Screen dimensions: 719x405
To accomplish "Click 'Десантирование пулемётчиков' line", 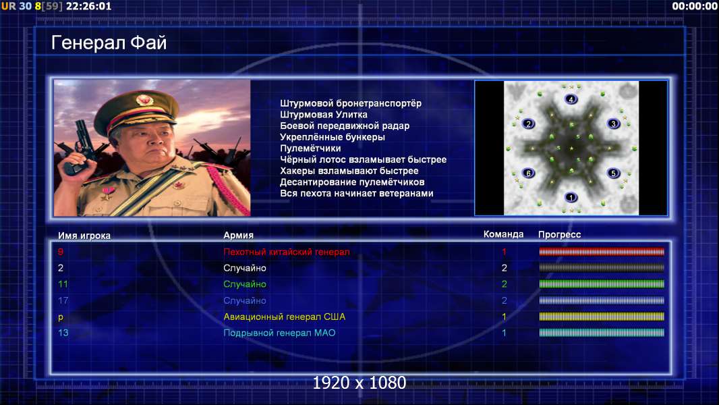I will point(352,182).
